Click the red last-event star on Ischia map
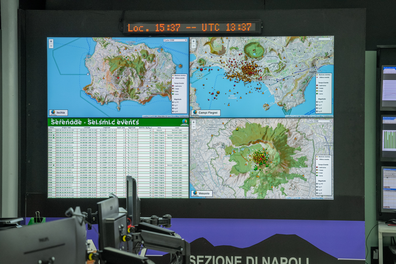Viewport: 396px width, 264px height. click(x=118, y=78)
